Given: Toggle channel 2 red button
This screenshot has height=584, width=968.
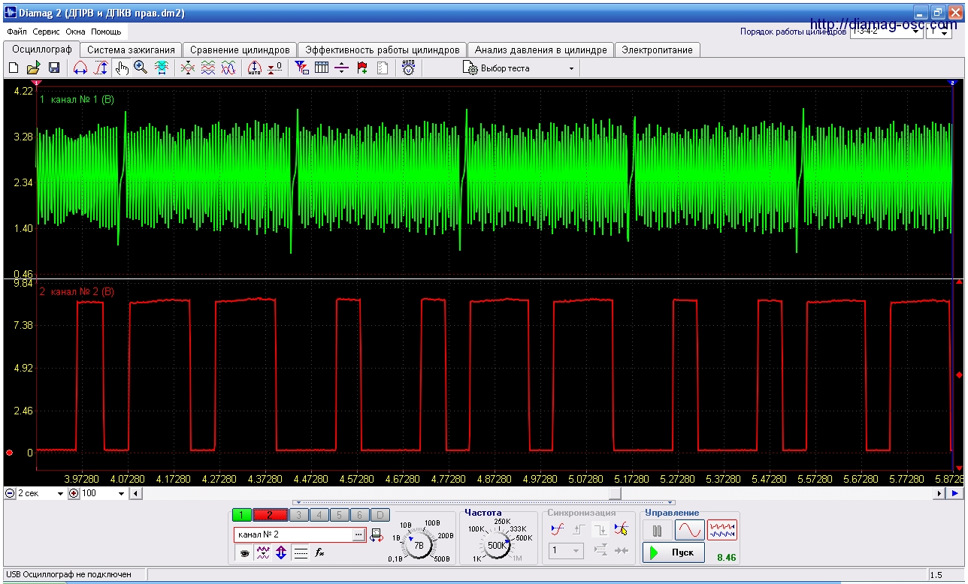Looking at the screenshot, I should 269,515.
